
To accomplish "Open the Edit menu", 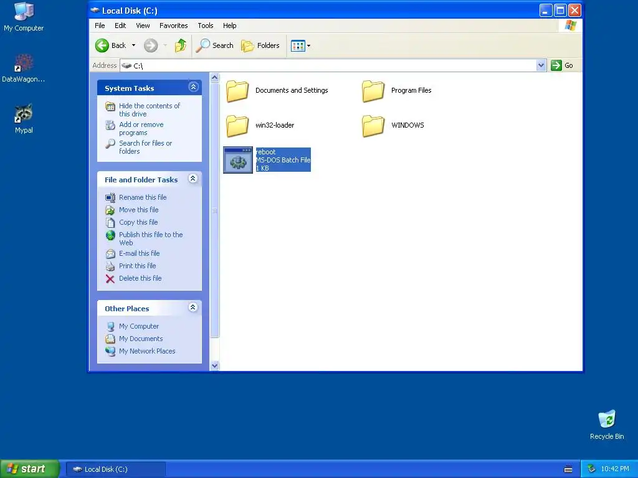I will coord(120,26).
